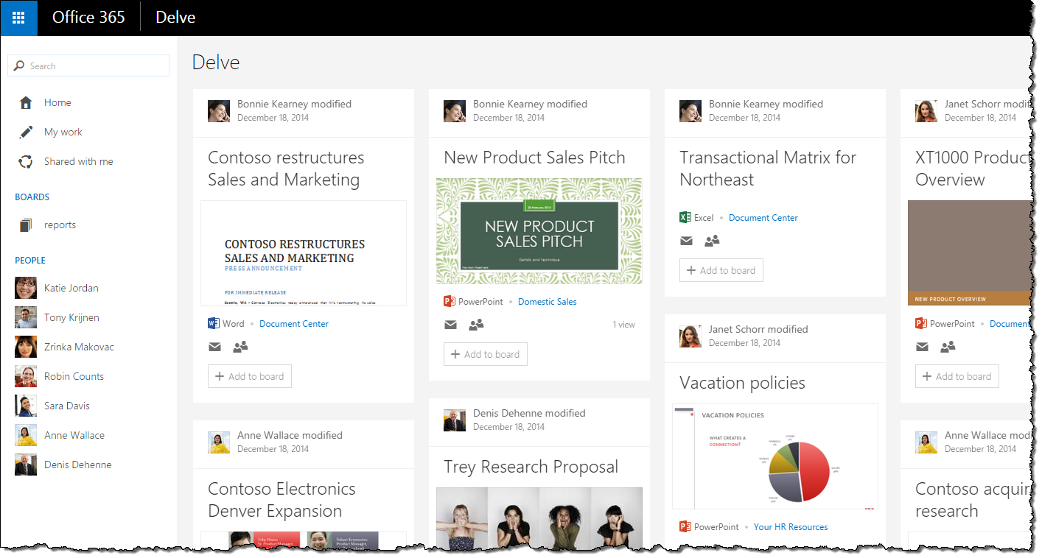1042x558 pixels.
Task: Click the Home house icon in sidebar
Action: 26,102
